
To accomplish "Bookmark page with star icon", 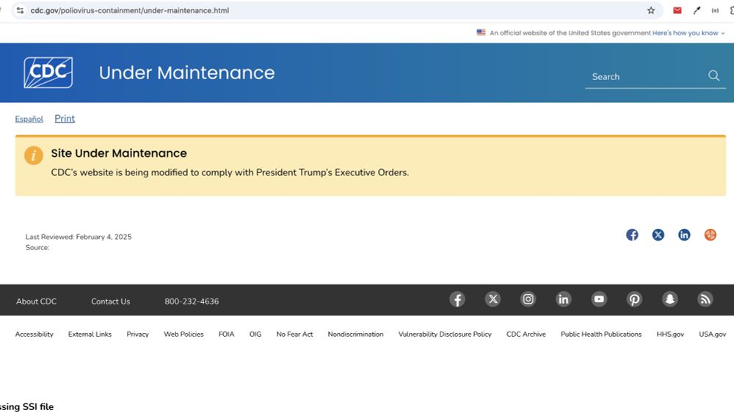I will coord(650,10).
